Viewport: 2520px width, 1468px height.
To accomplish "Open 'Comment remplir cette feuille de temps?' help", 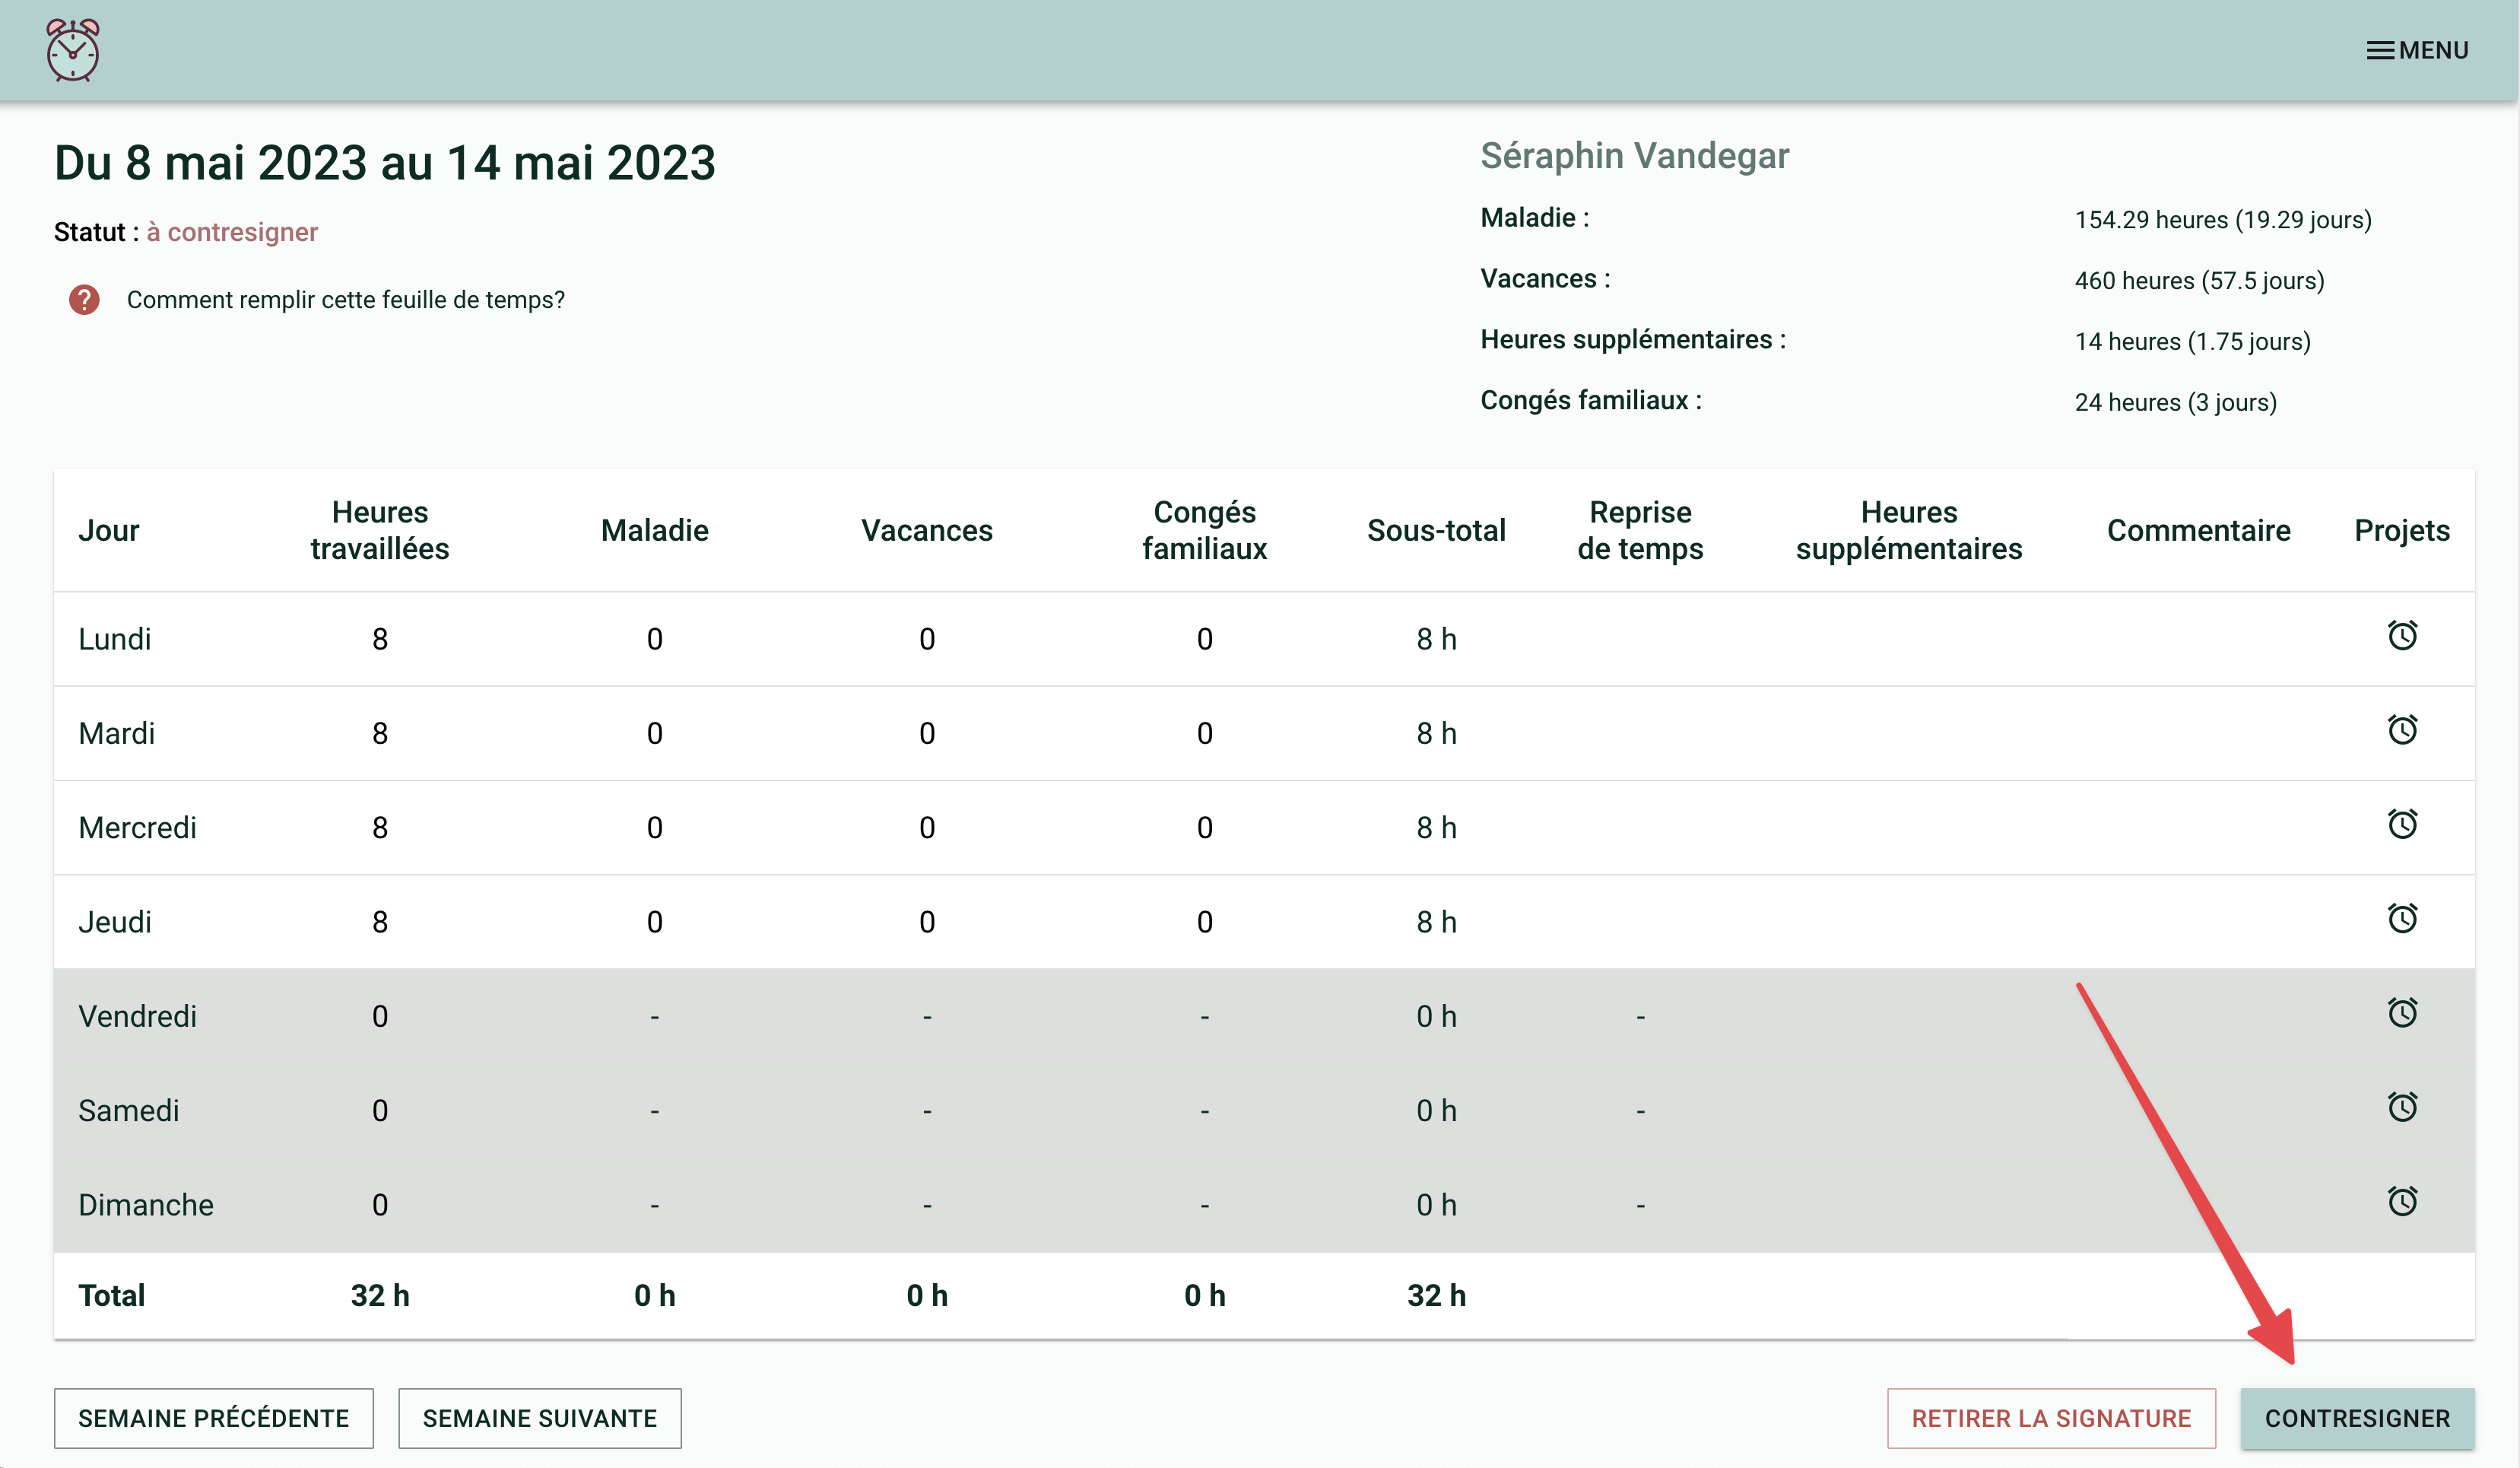I will point(345,300).
